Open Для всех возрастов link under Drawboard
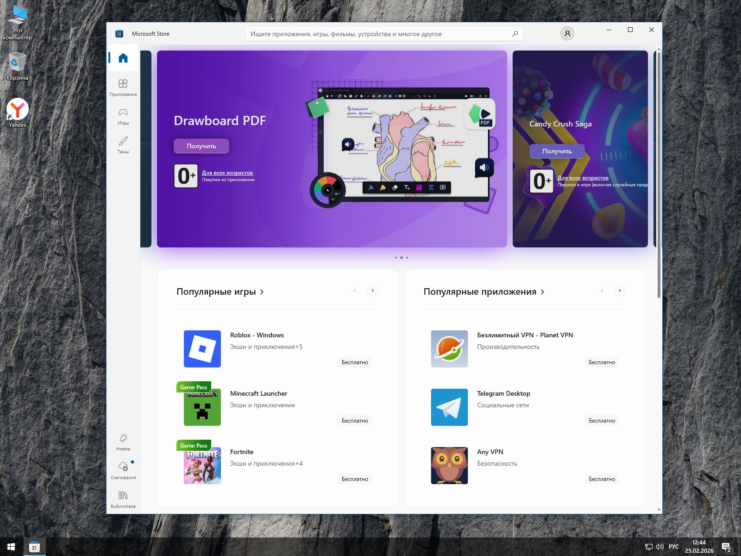The image size is (741, 556). (x=227, y=173)
